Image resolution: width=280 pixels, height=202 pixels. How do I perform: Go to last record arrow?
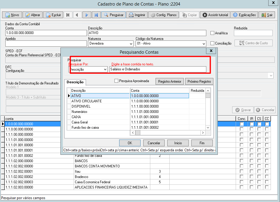click(x=96, y=15)
